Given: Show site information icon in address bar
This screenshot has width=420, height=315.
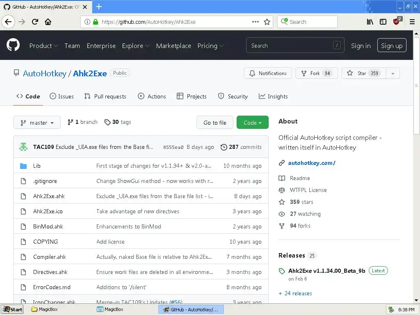Looking at the screenshot, I should click(x=87, y=22).
